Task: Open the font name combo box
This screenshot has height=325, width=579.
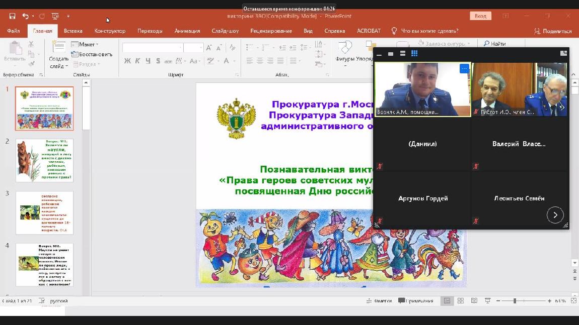Action: point(153,48)
